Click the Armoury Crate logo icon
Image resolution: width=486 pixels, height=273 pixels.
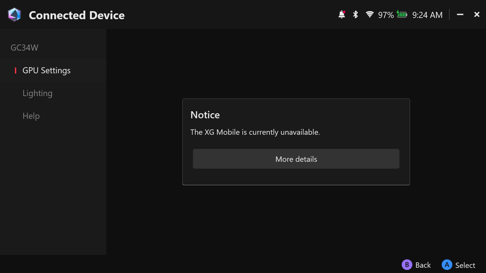coord(14,15)
